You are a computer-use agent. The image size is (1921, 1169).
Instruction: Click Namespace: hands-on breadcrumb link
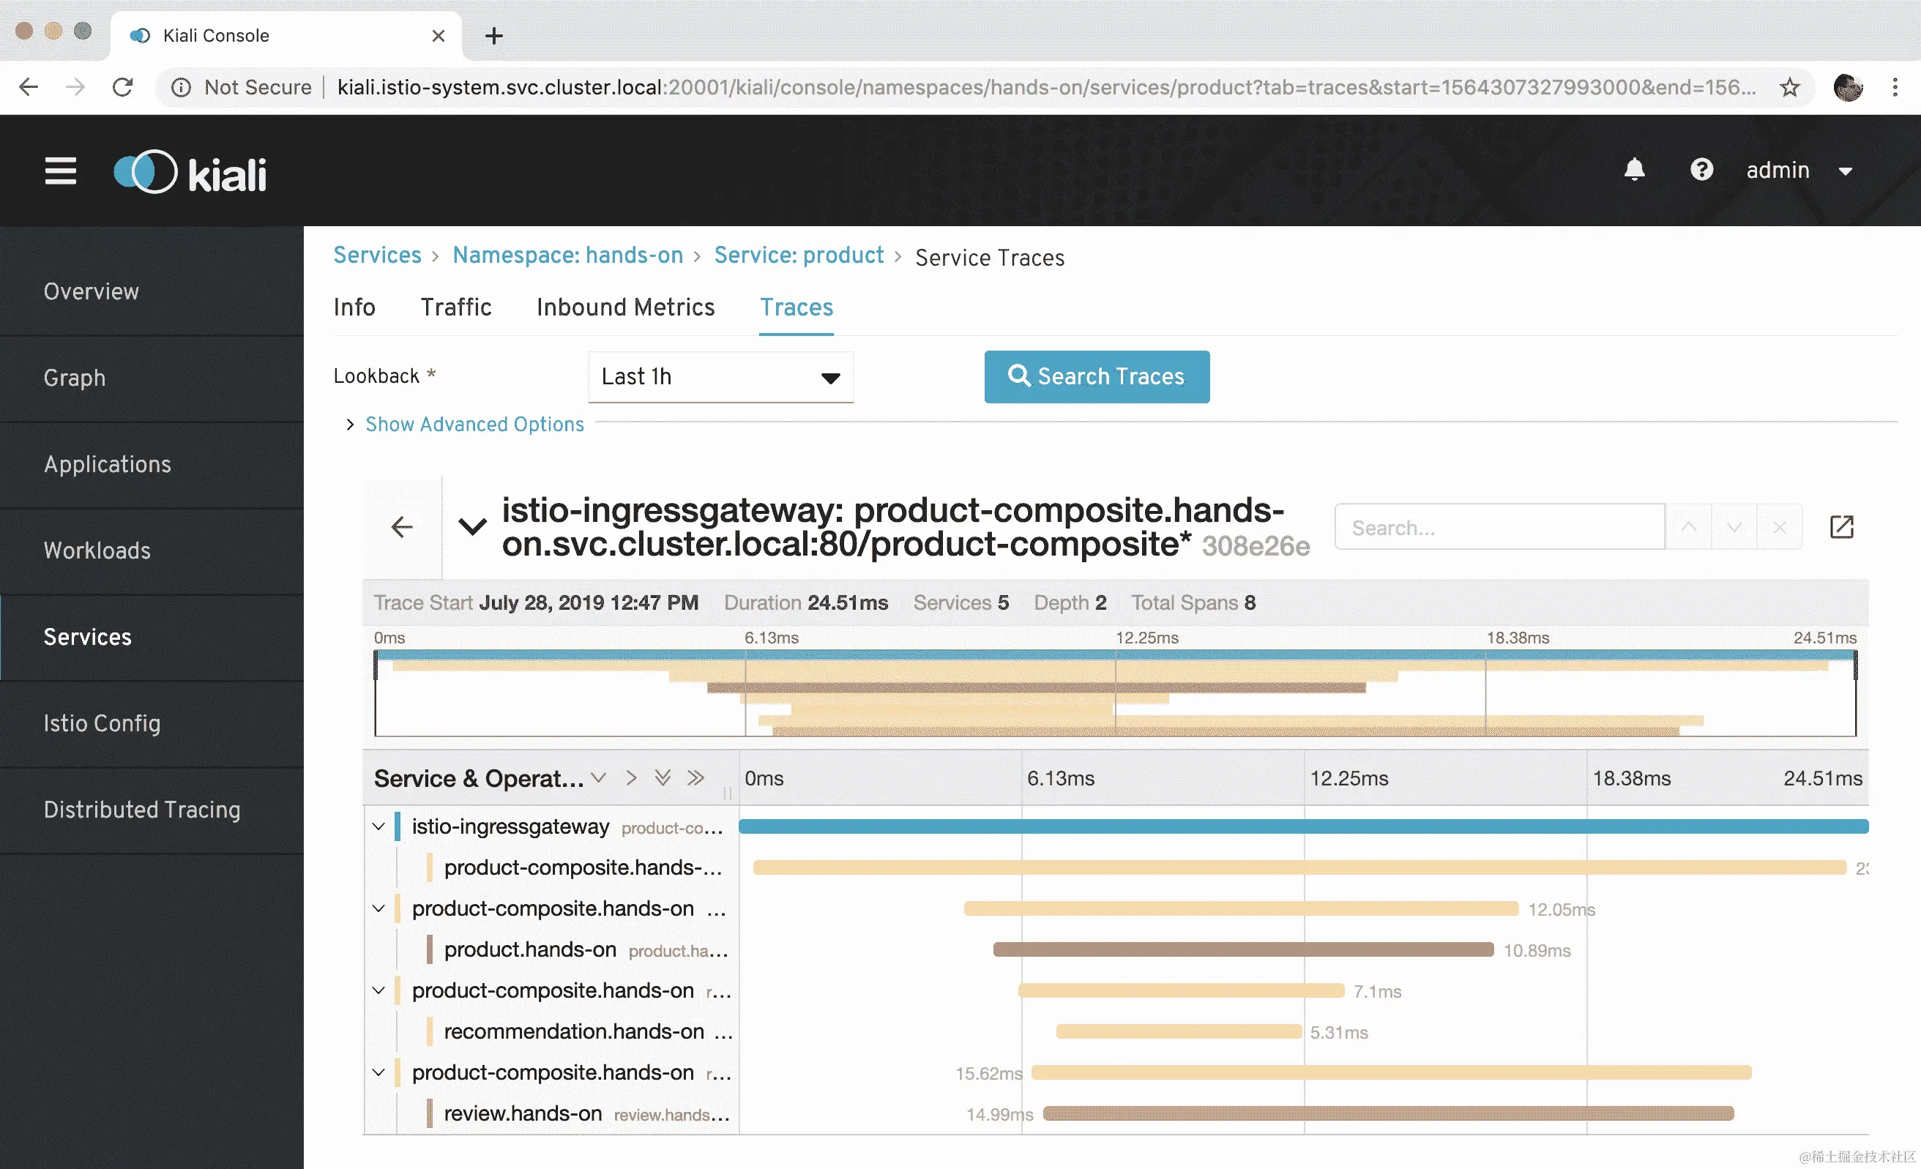(x=567, y=255)
